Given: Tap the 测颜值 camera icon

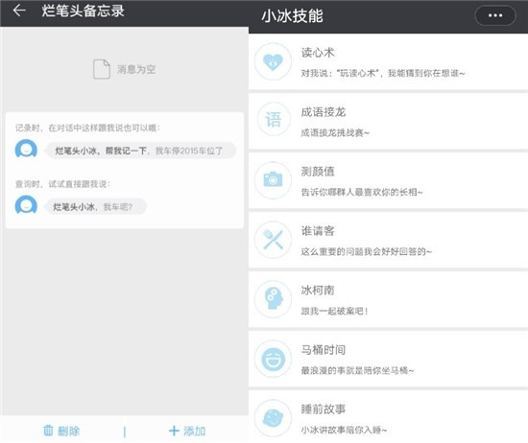Looking at the screenshot, I should (273, 180).
